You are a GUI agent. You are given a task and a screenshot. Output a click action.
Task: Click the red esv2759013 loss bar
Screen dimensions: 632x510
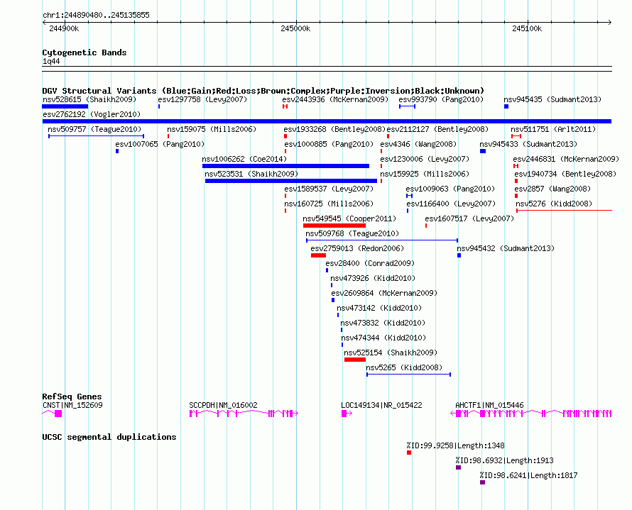(x=318, y=255)
